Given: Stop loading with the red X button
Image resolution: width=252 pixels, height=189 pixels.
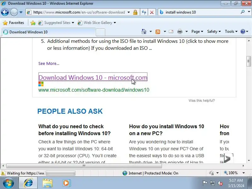Looking at the screenshot, I should tap(152, 12).
